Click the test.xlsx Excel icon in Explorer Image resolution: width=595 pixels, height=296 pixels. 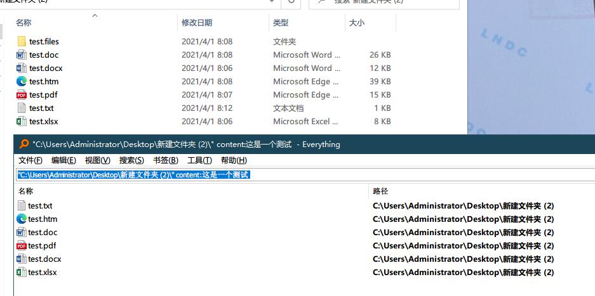pyautogui.click(x=22, y=122)
